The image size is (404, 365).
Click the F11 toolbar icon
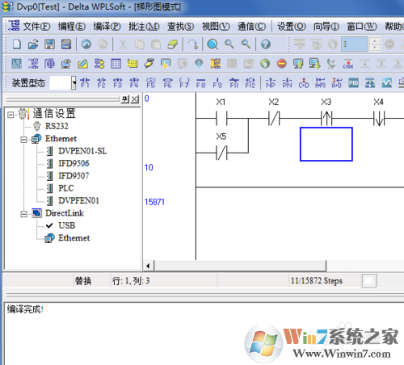(234, 83)
